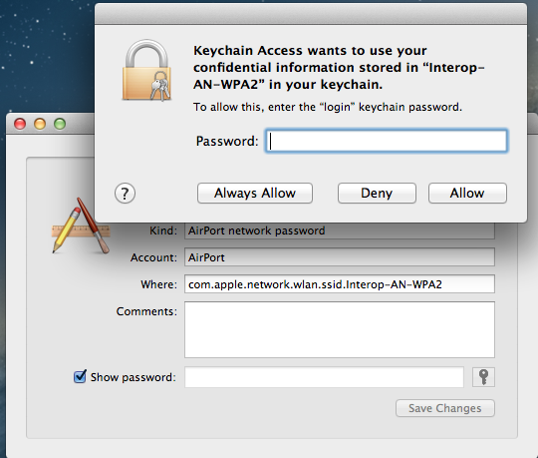The height and width of the screenshot is (458, 538).
Task: Minimize the window with the yellow button
Action: pos(40,124)
